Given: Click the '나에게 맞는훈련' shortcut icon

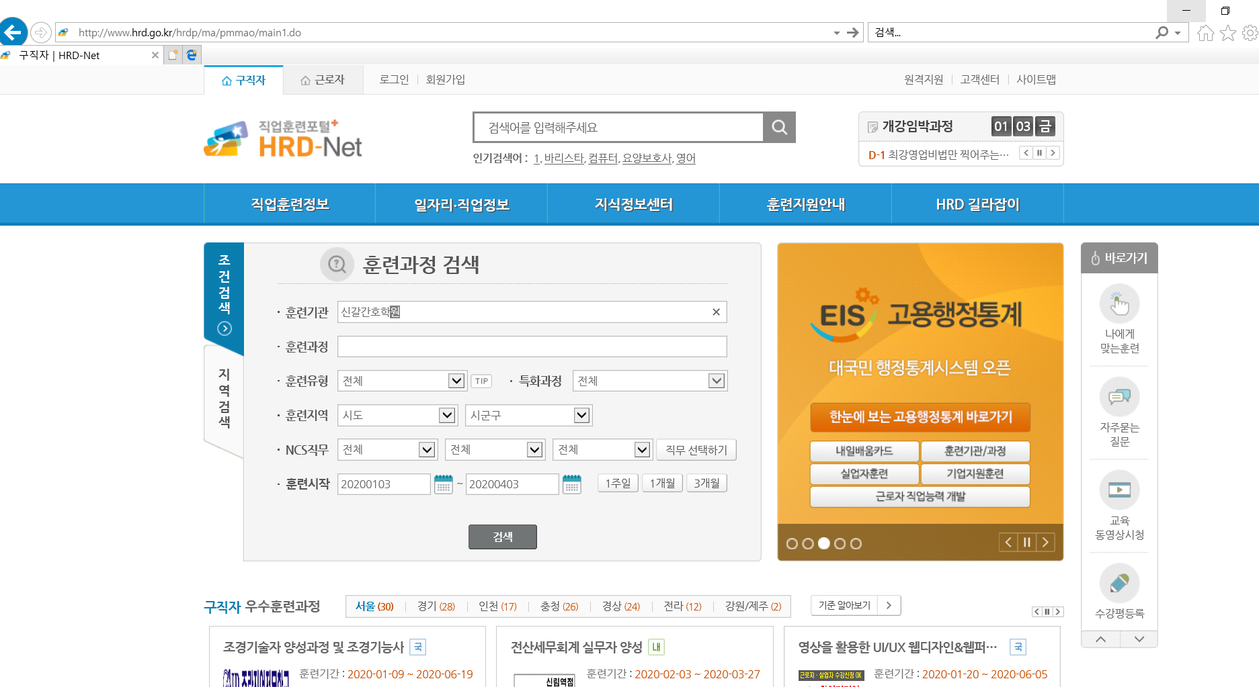Looking at the screenshot, I should [1119, 304].
